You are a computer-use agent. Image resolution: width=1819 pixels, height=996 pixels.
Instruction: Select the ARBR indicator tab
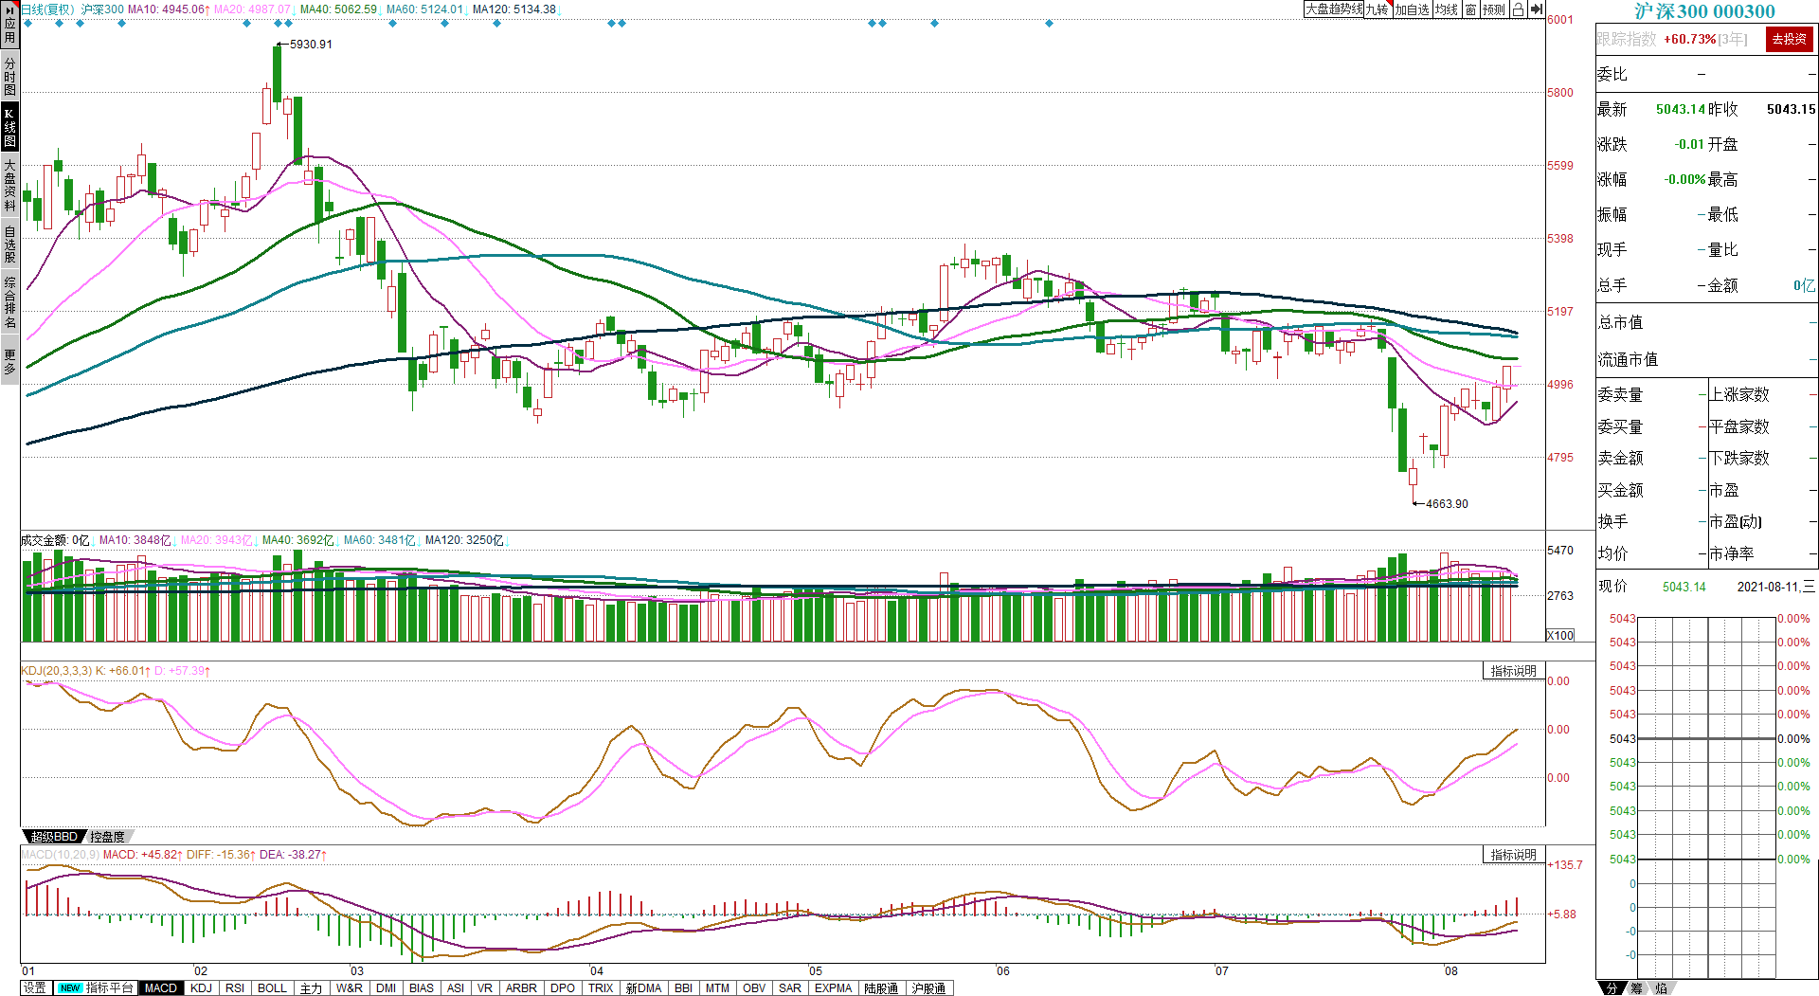[521, 987]
